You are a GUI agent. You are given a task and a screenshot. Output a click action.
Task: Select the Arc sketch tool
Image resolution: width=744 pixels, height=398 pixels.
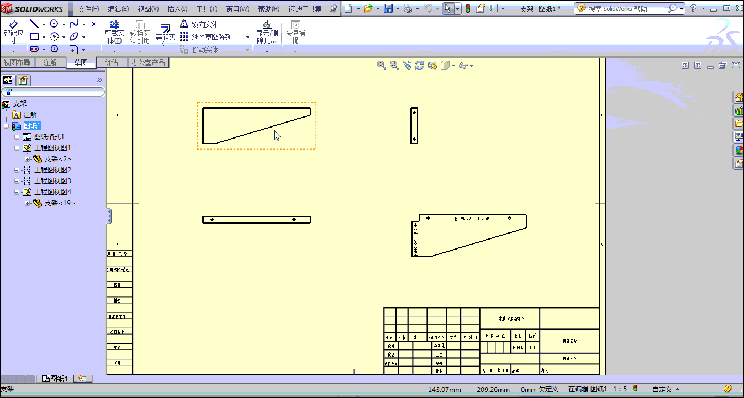tap(54, 36)
